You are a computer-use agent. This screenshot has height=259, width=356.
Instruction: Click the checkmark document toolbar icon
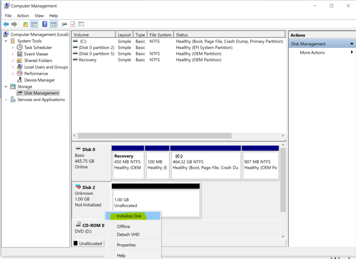[73, 24]
